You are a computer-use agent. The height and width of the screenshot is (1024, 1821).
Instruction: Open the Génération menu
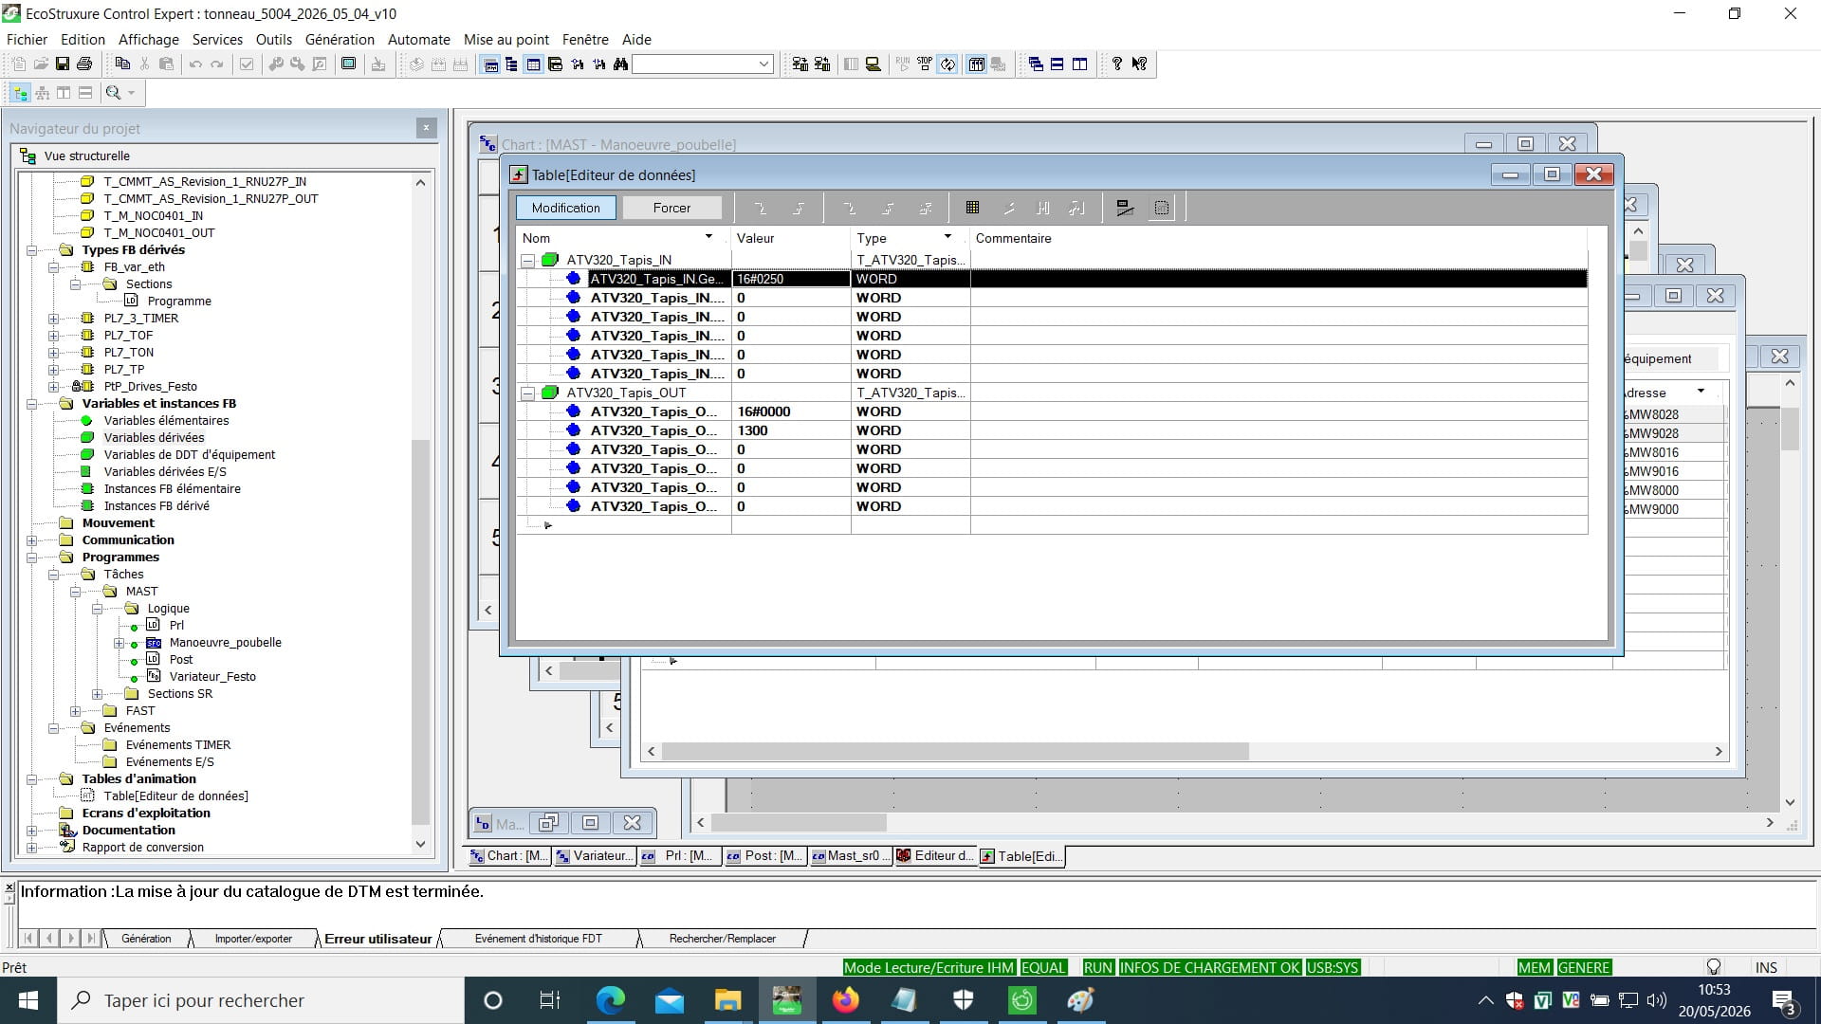[x=340, y=39]
